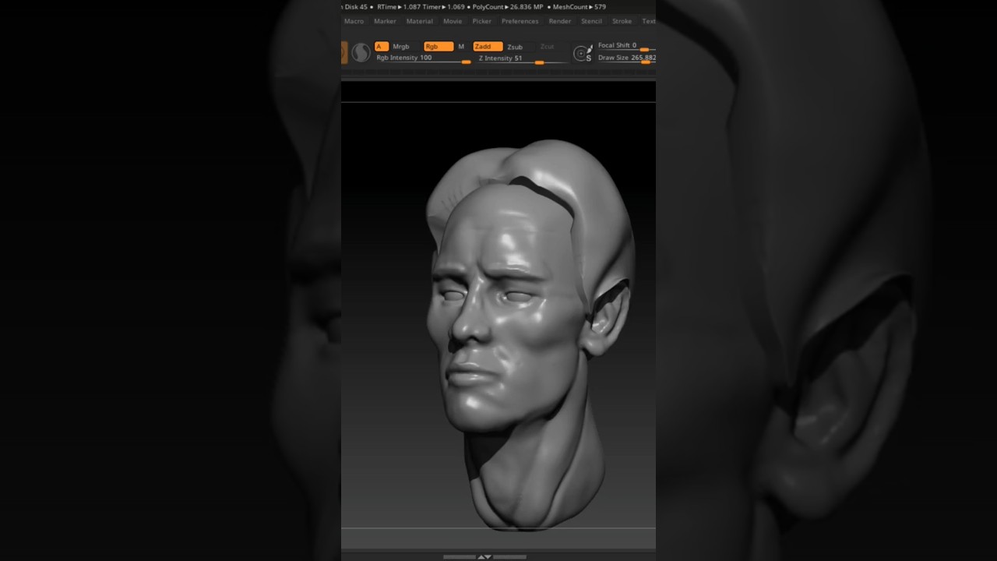The height and width of the screenshot is (561, 997).
Task: Click the Focal Shift slider
Action: point(626,46)
